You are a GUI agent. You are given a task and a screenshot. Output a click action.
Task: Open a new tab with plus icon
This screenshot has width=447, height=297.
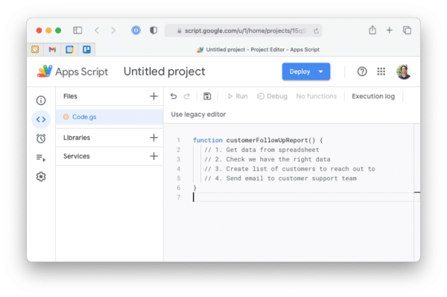(390, 30)
